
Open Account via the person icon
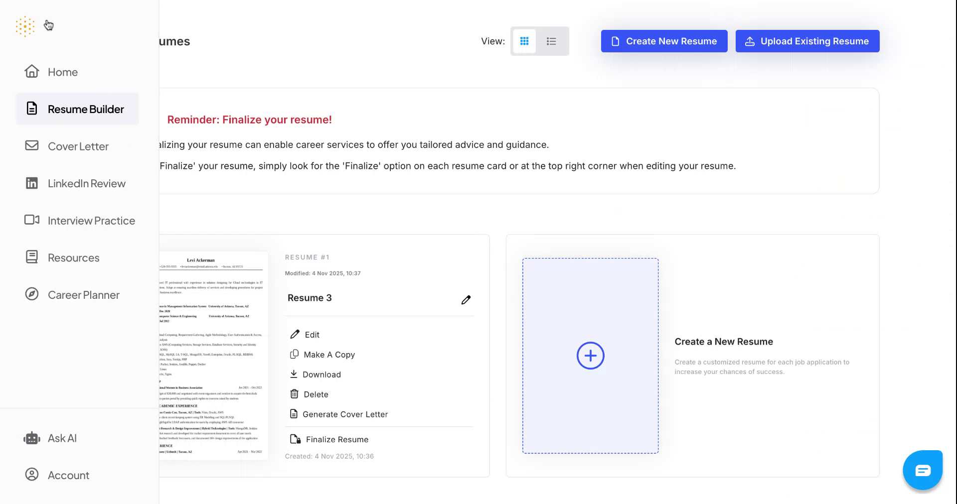31,475
